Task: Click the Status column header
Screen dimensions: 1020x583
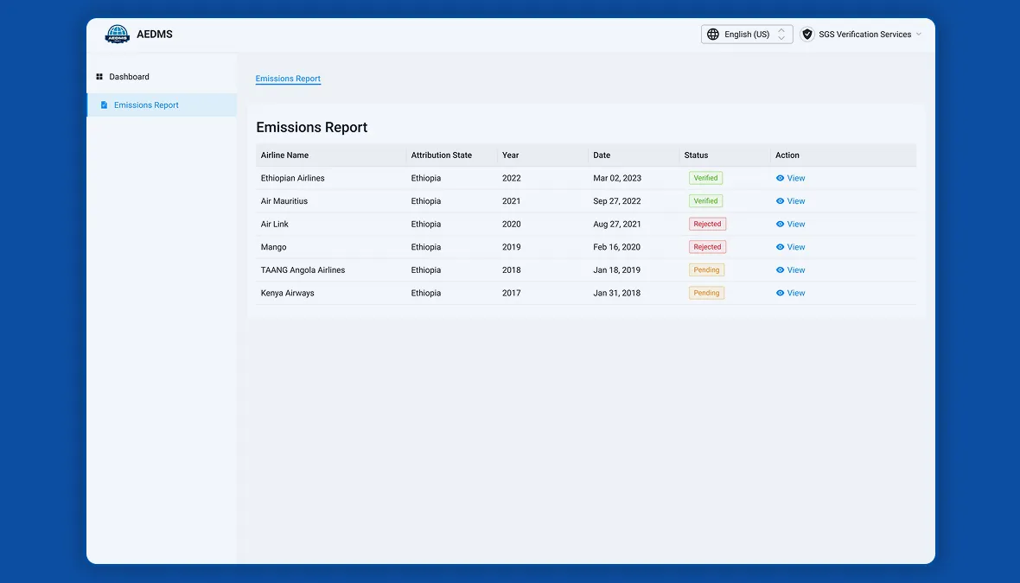Action: click(696, 155)
